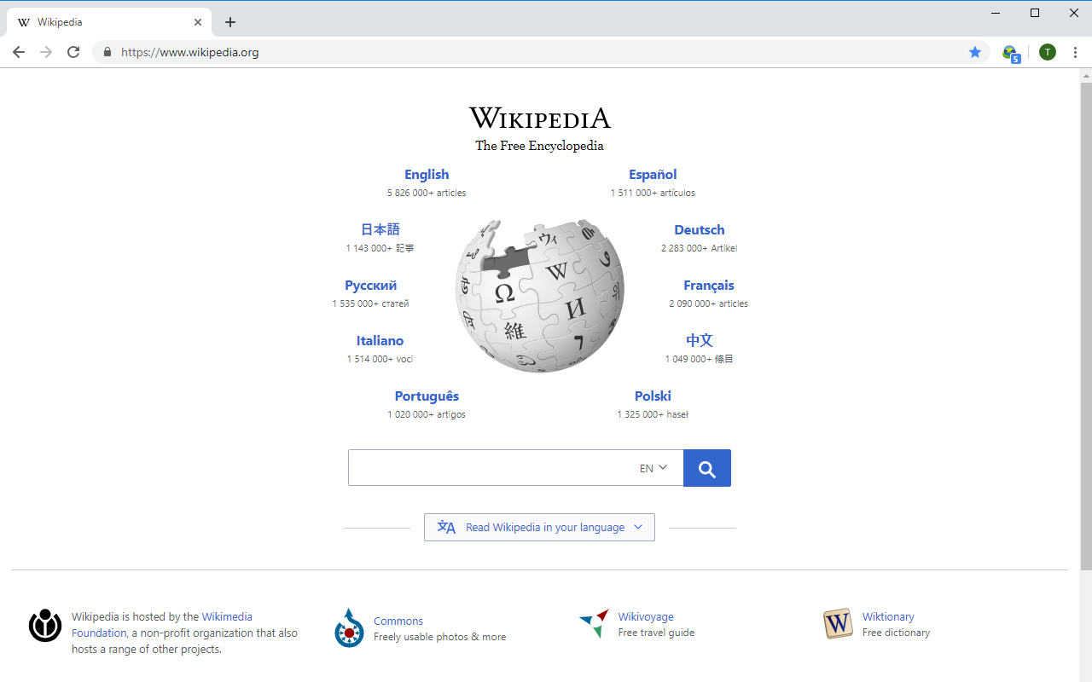Click the text The Free Encyclopedia
Viewport: 1092px width, 682px height.
pos(540,146)
